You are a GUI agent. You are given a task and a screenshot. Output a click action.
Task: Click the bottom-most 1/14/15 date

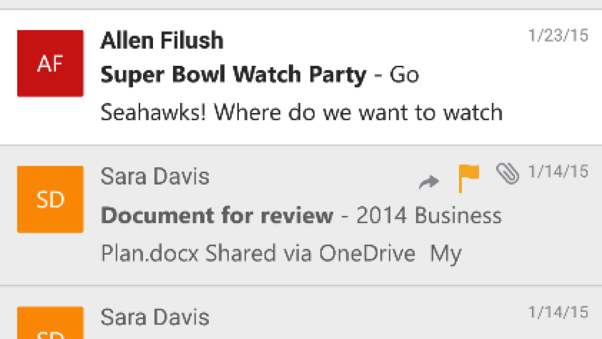pyautogui.click(x=558, y=312)
